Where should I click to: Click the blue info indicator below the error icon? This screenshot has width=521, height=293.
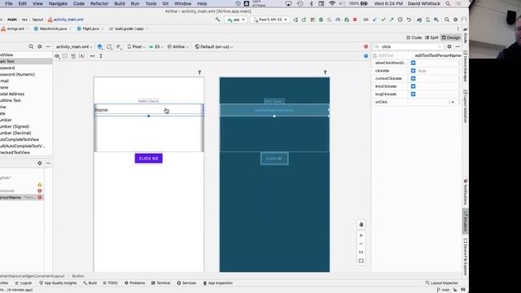coord(366,56)
